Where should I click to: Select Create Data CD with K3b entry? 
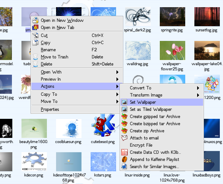[162, 152]
